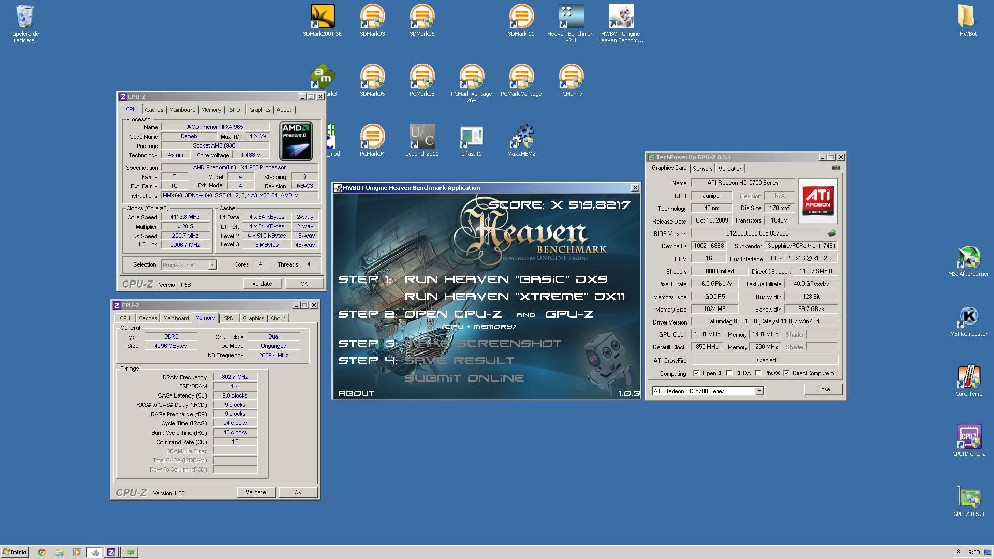Image resolution: width=994 pixels, height=559 pixels.
Task: Open Mainboard tab in upper CPU-Z window
Action: click(x=182, y=110)
